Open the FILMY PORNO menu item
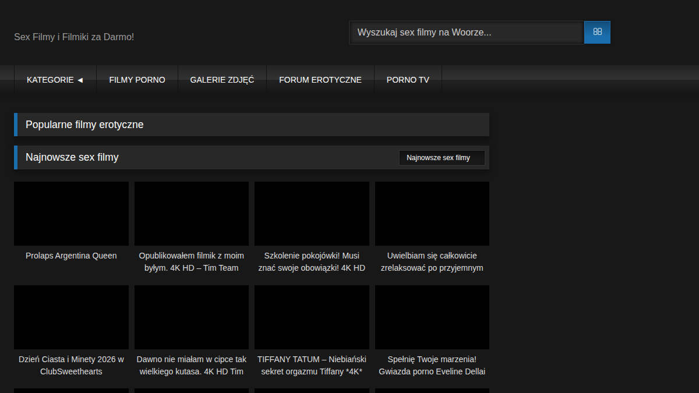Viewport: 699px width, 393px height. click(x=137, y=80)
